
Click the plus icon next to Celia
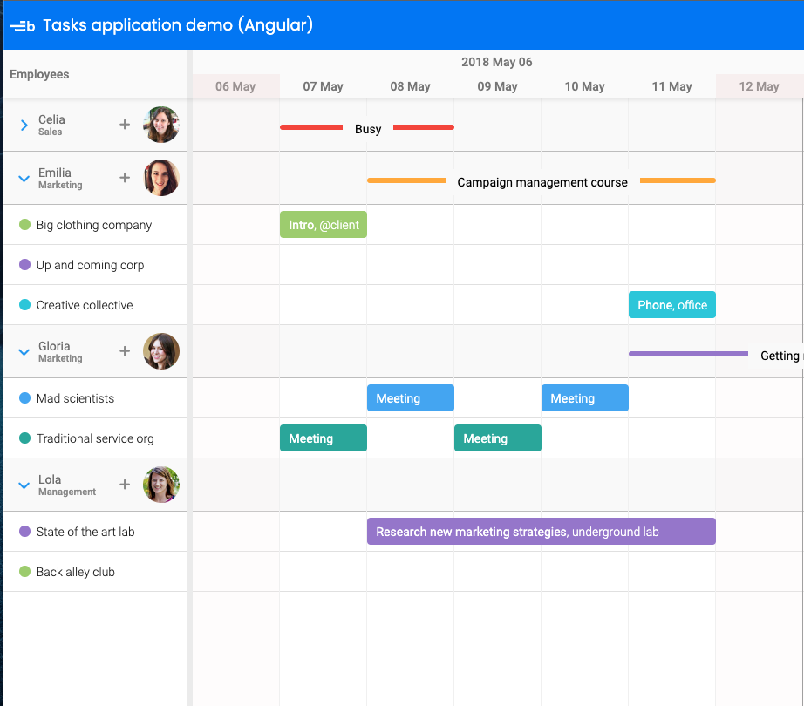point(125,125)
